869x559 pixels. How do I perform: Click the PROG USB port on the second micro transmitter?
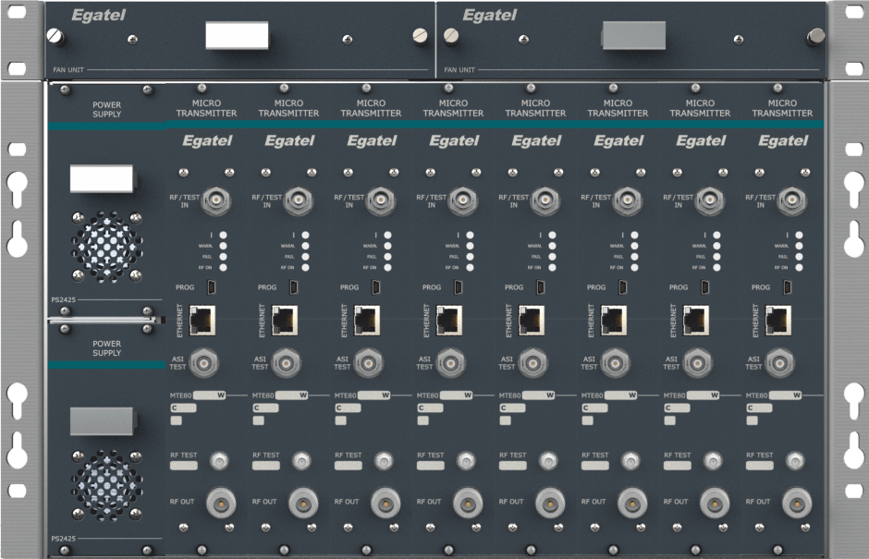(294, 287)
